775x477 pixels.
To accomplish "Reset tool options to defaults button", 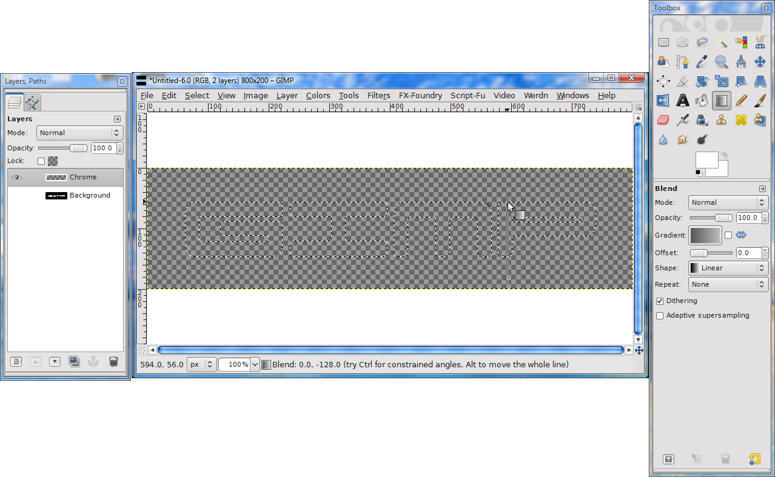I will pos(754,459).
